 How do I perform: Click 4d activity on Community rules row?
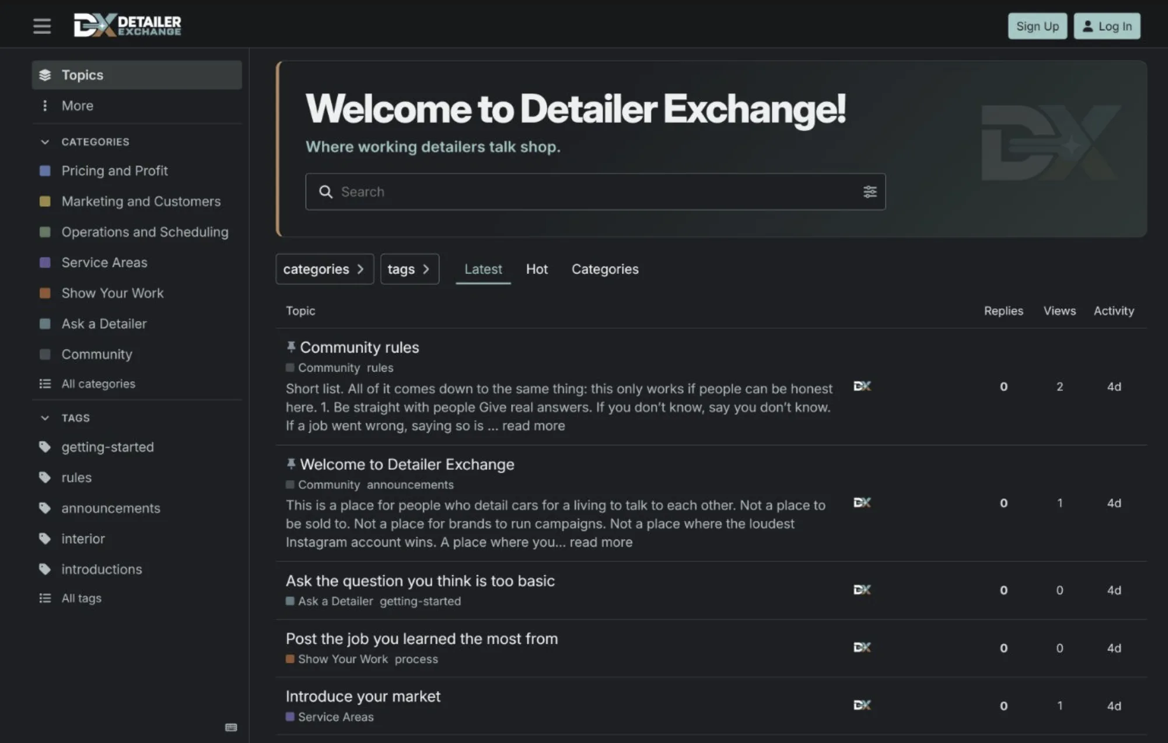[x=1114, y=386]
